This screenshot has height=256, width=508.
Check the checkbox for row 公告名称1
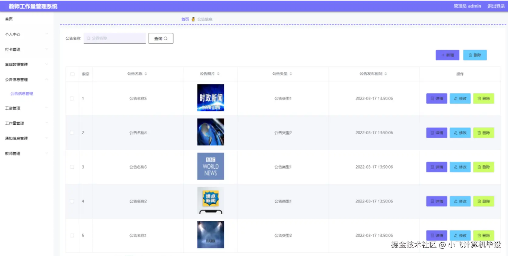[x=72, y=236]
